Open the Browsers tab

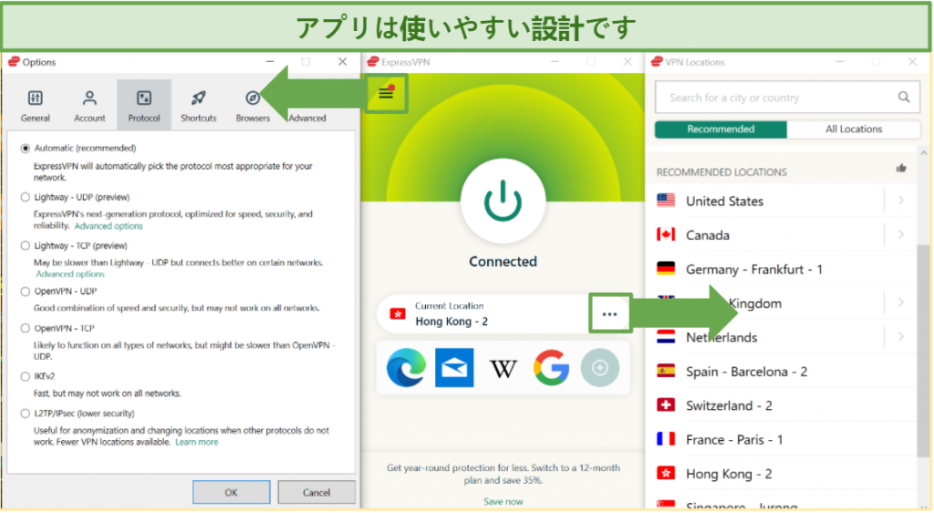point(253,106)
